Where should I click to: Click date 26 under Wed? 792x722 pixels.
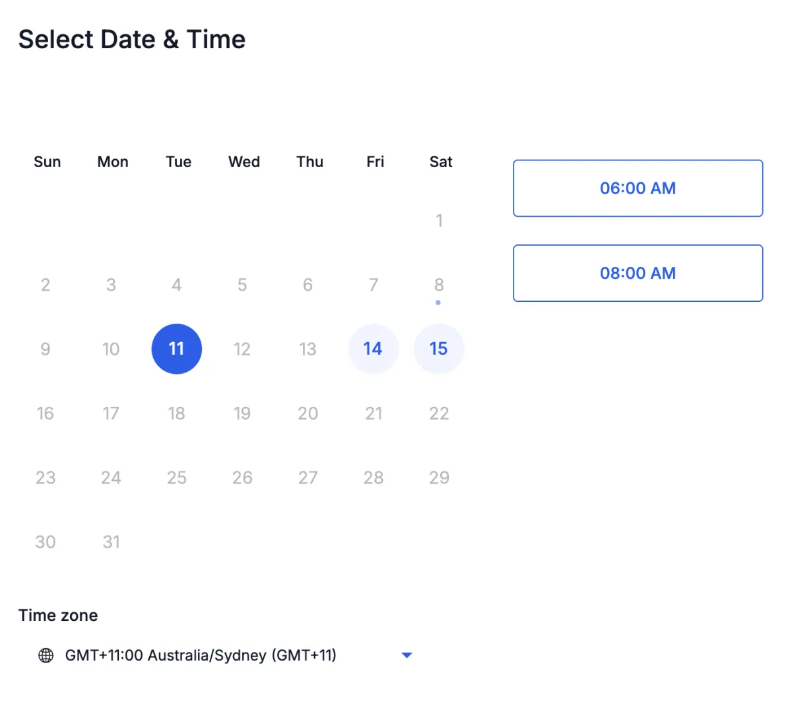[242, 478]
